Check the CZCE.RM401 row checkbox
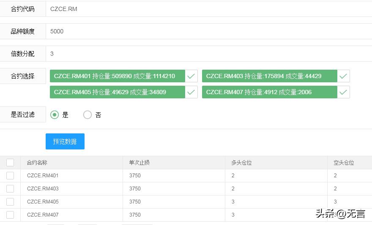The width and height of the screenshot is (372, 225). tap(10, 176)
